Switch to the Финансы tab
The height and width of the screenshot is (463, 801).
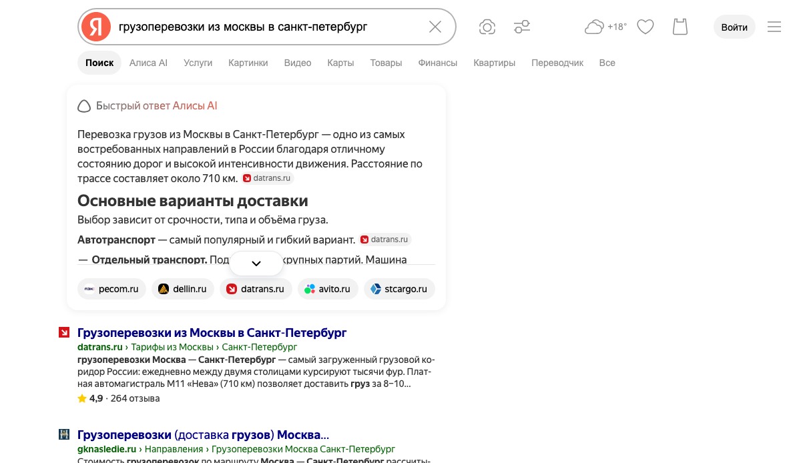pos(438,63)
